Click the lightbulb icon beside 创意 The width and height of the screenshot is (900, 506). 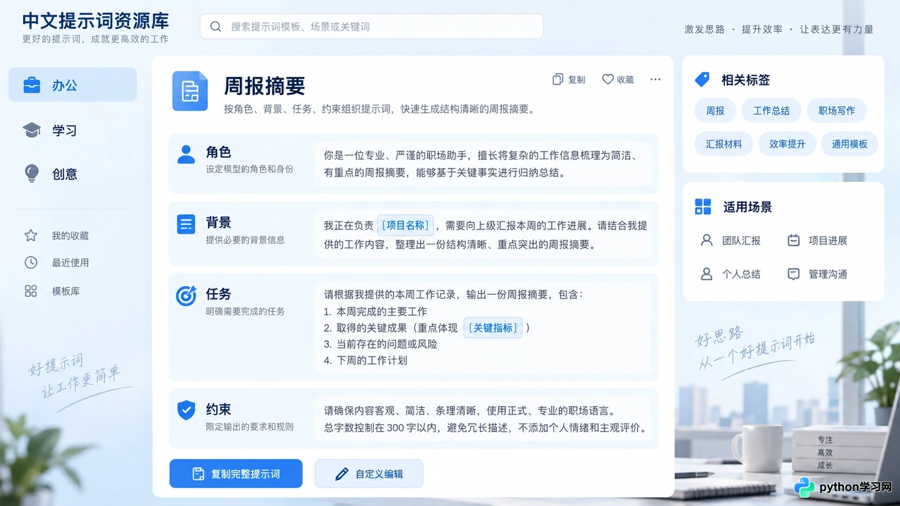point(31,174)
